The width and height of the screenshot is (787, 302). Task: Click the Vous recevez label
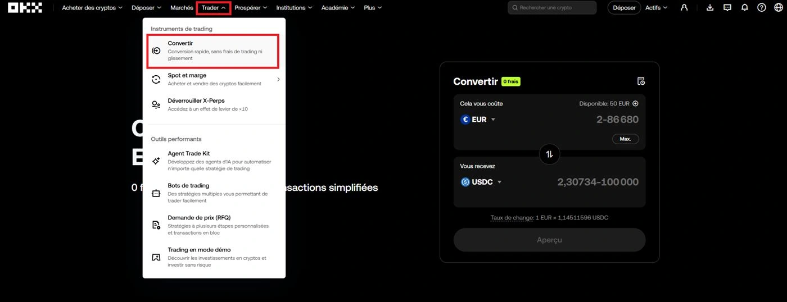pos(477,166)
